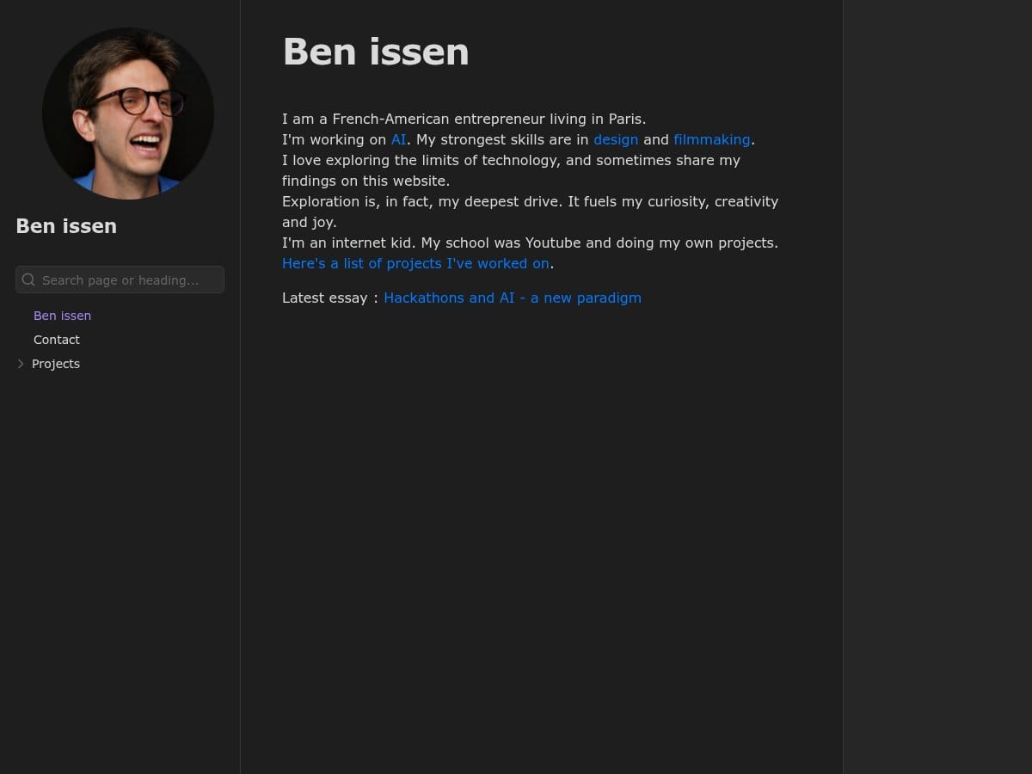Open "Here's a list of projects" link
The width and height of the screenshot is (1032, 774).
pyautogui.click(x=415, y=263)
